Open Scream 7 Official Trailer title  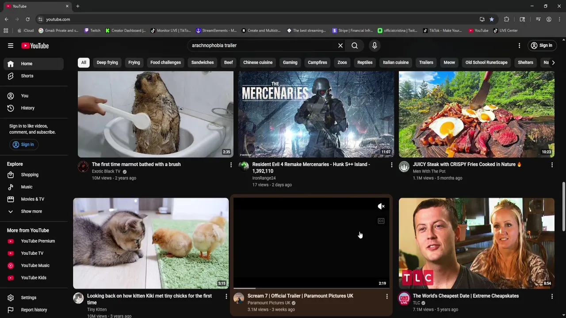300,296
